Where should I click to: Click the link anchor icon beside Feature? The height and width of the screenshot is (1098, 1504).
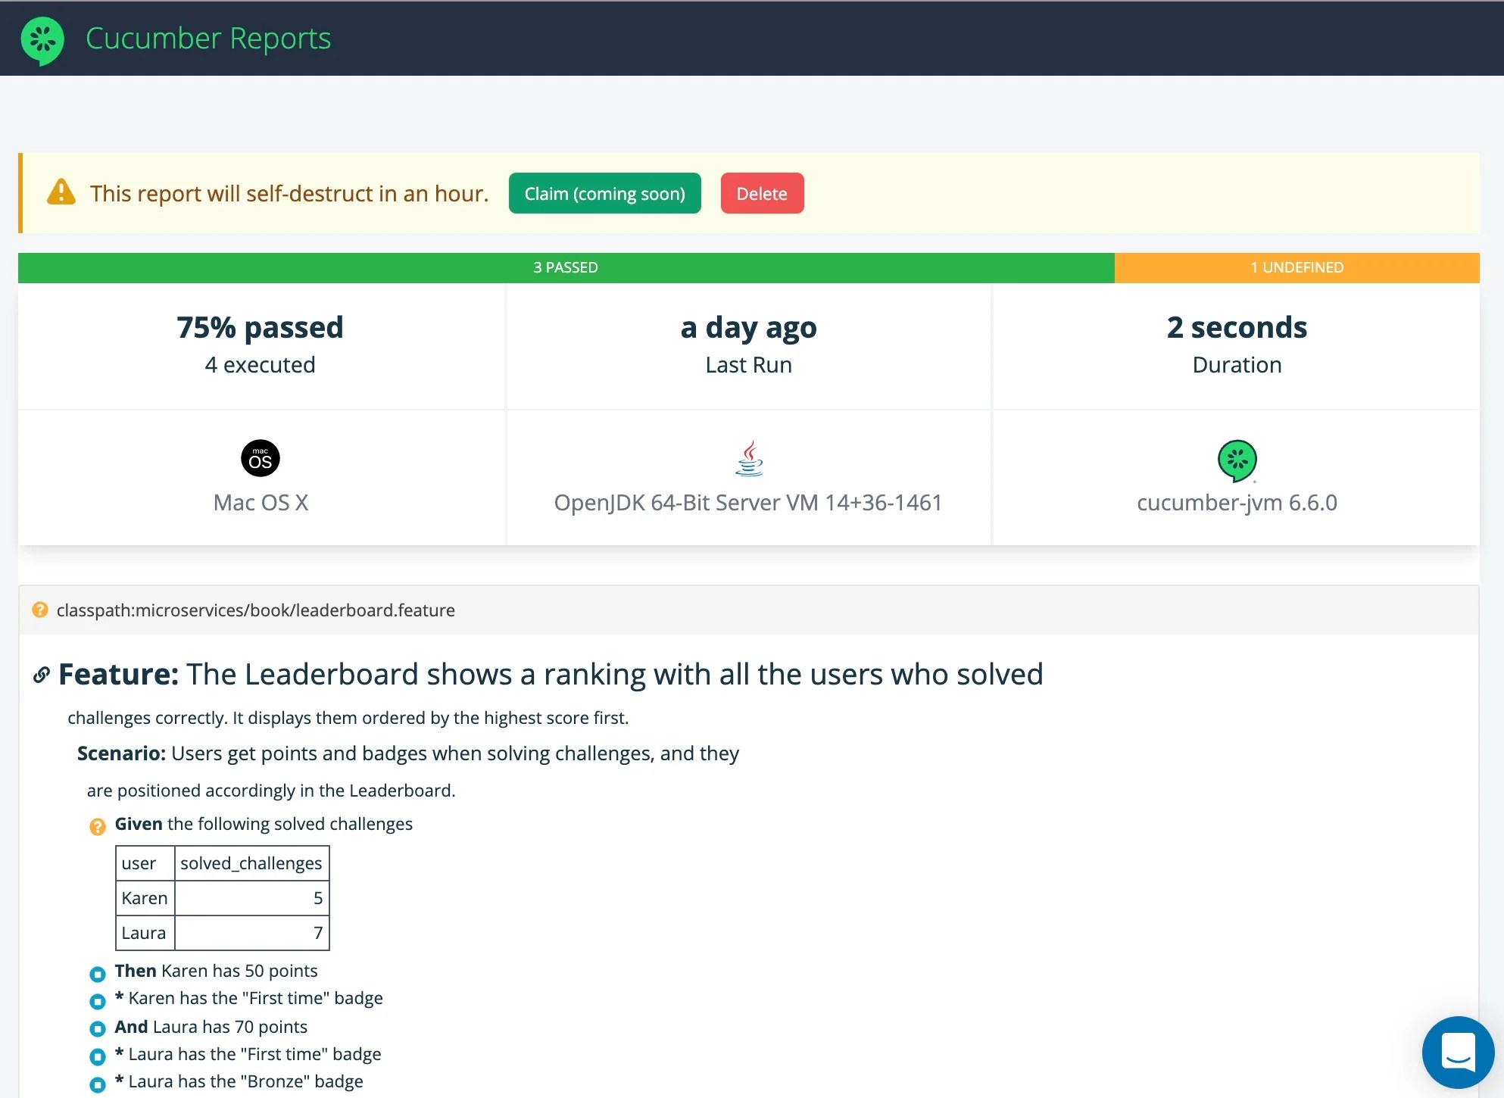(42, 675)
